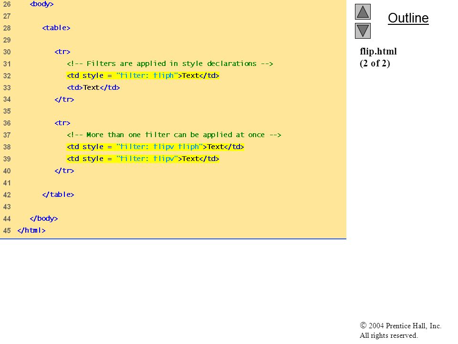
Task: Click the <tr> tag on line 36
Action: (x=62, y=123)
